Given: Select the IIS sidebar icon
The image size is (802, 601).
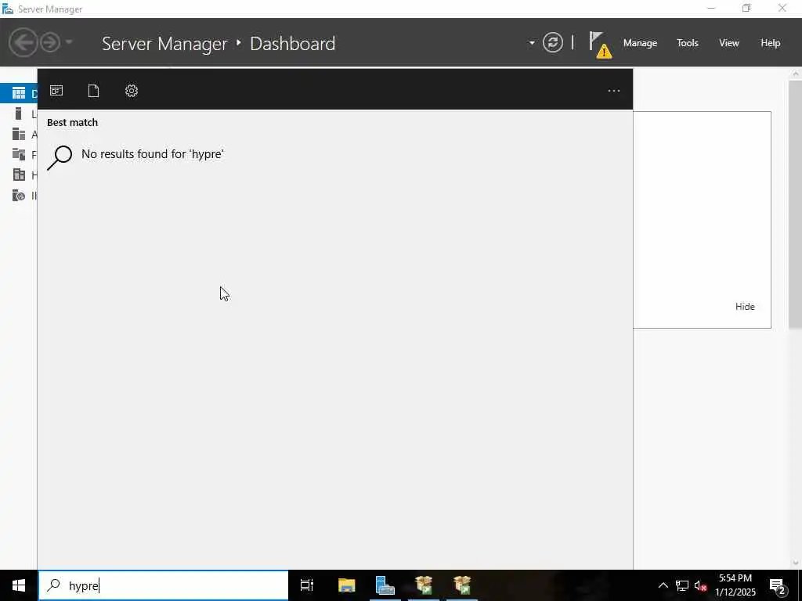Looking at the screenshot, I should point(19,195).
